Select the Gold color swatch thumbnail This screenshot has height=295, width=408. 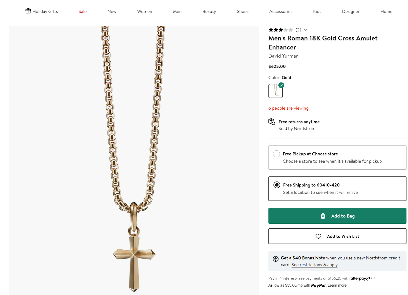(x=276, y=91)
